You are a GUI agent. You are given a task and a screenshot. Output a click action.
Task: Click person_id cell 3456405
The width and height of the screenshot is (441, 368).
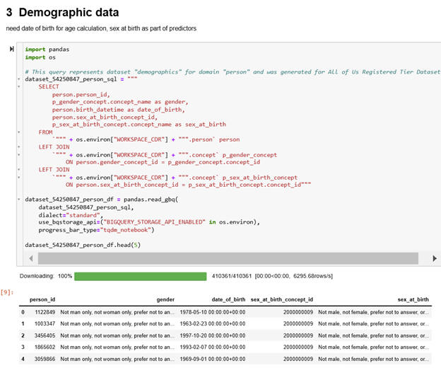(x=45, y=335)
